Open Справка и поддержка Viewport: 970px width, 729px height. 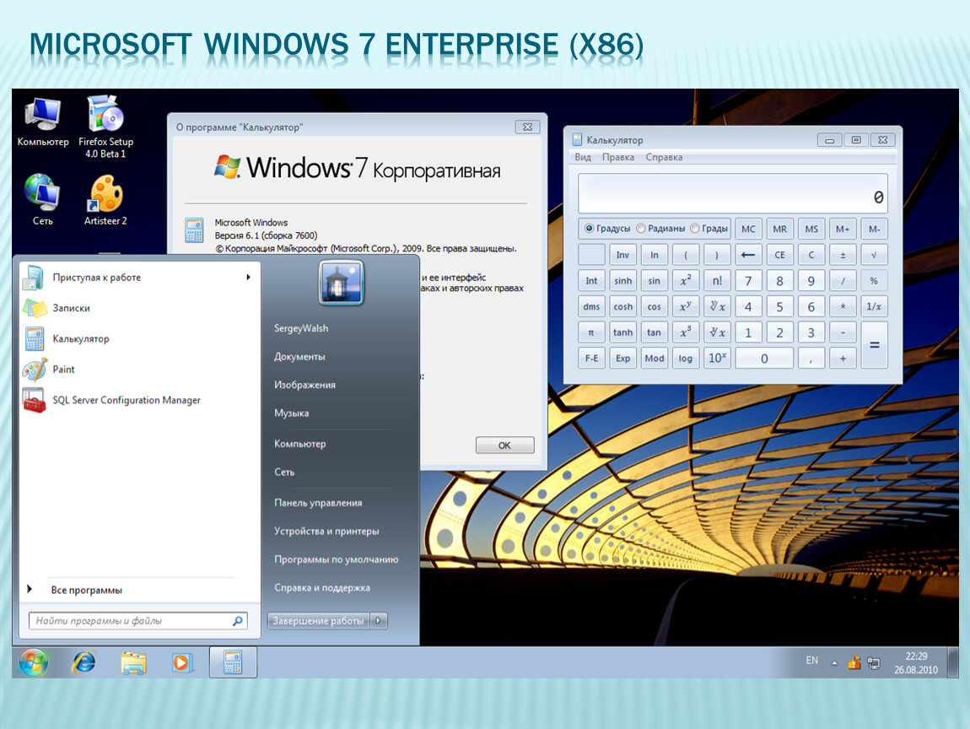point(322,587)
